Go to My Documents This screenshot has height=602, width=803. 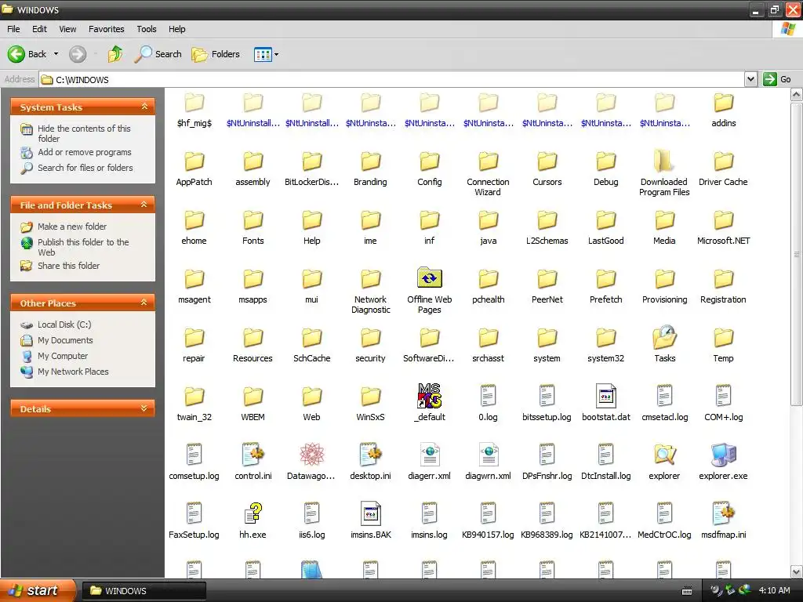(x=56, y=340)
